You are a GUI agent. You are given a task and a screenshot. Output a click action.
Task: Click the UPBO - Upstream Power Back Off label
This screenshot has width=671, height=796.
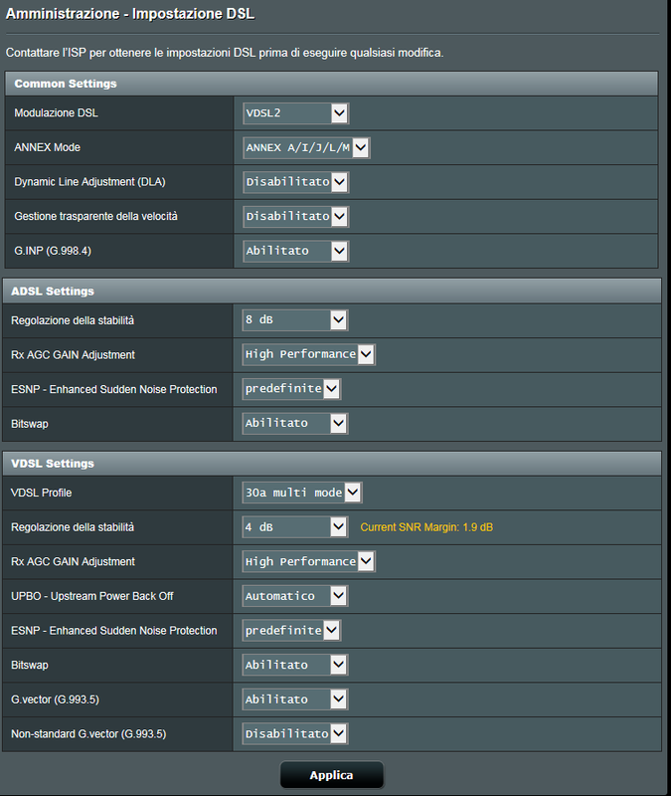(92, 596)
